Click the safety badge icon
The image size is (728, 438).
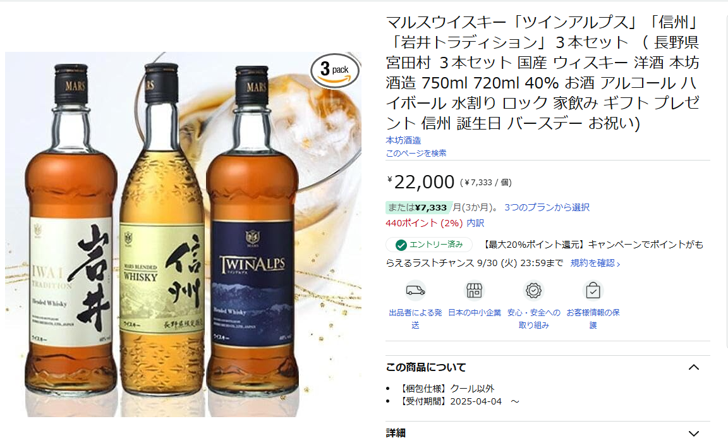tap(533, 291)
